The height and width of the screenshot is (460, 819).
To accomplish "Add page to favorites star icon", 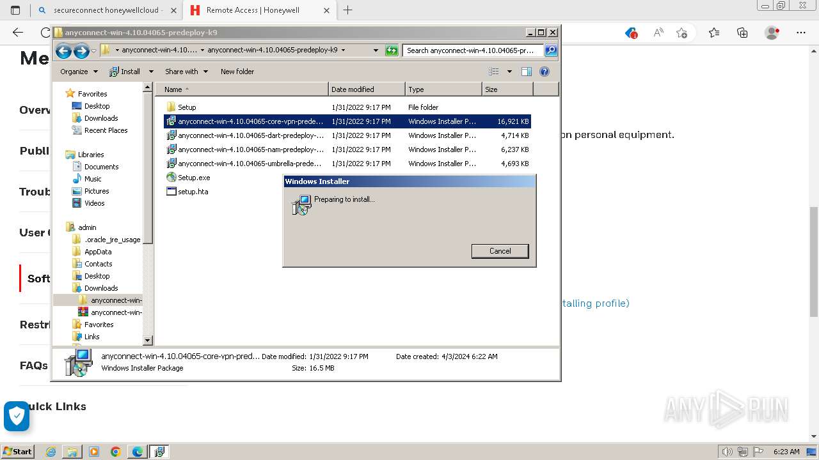I will [x=682, y=33].
